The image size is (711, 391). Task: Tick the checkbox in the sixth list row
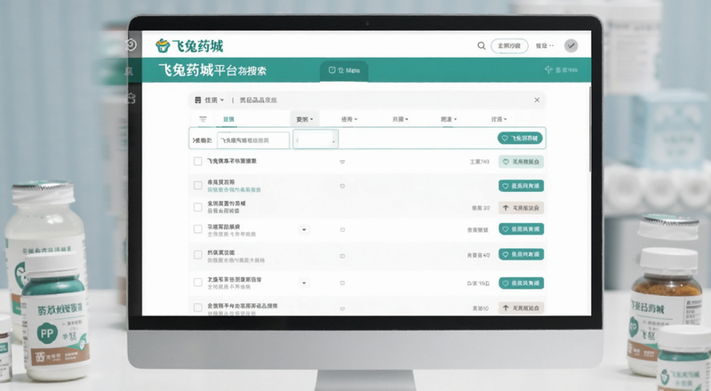(197, 283)
